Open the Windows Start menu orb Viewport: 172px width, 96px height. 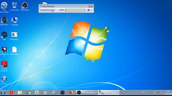pyautogui.click(x=3, y=93)
